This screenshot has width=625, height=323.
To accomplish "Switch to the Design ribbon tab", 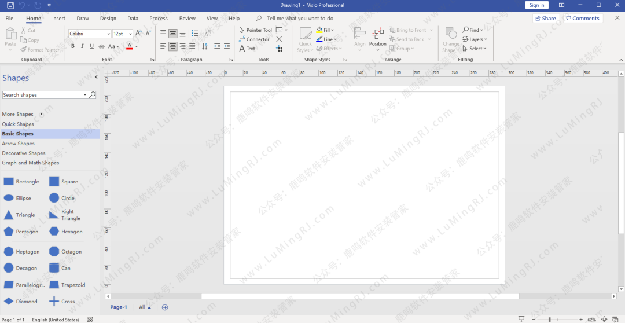I will 108,19.
